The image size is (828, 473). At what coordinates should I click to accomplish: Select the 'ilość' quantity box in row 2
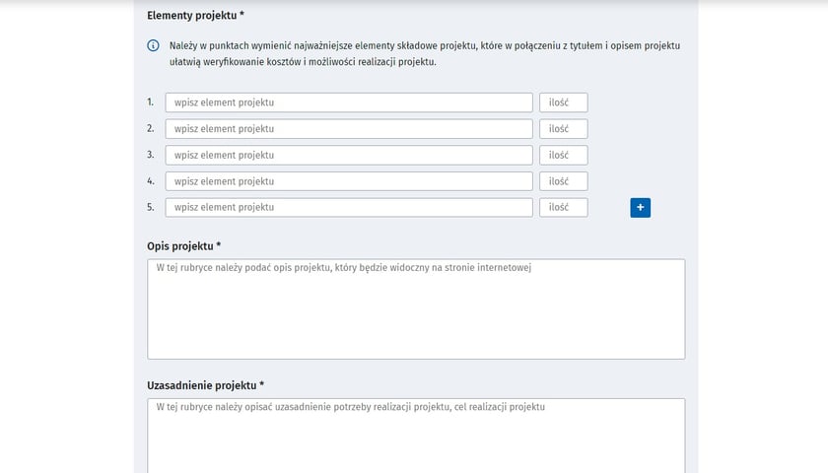click(564, 129)
